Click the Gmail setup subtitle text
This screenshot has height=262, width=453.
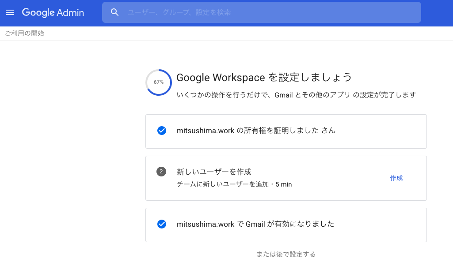[297, 95]
